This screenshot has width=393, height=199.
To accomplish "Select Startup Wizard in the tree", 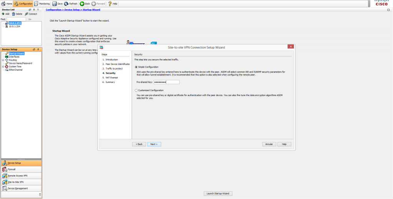I will click(16, 53).
